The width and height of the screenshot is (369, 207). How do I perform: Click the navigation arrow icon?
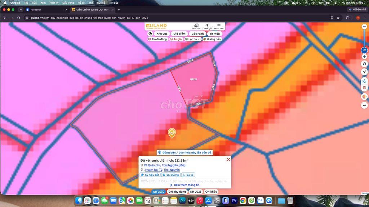tap(364, 72)
